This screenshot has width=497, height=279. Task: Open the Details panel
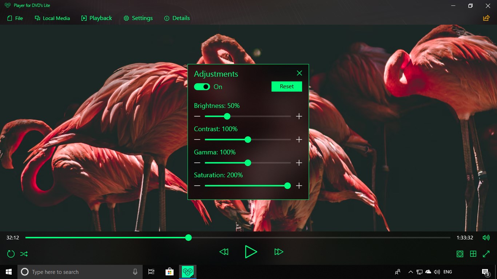pos(177,18)
